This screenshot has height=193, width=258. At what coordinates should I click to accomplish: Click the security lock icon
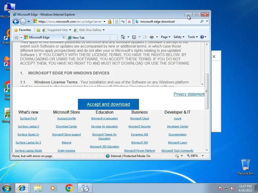(x=110, y=22)
